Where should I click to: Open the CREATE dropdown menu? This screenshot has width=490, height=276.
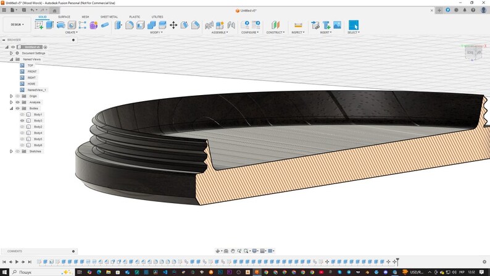click(71, 33)
